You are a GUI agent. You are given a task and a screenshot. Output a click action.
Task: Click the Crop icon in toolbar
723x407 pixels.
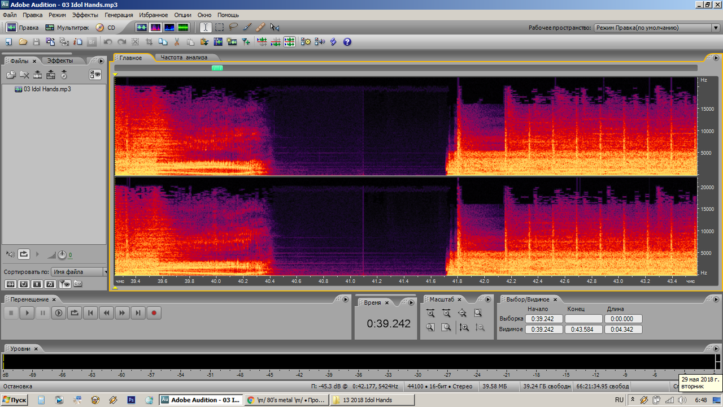149,42
